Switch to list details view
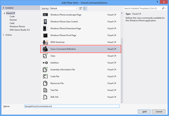The image size is (169, 116). click(85, 8)
